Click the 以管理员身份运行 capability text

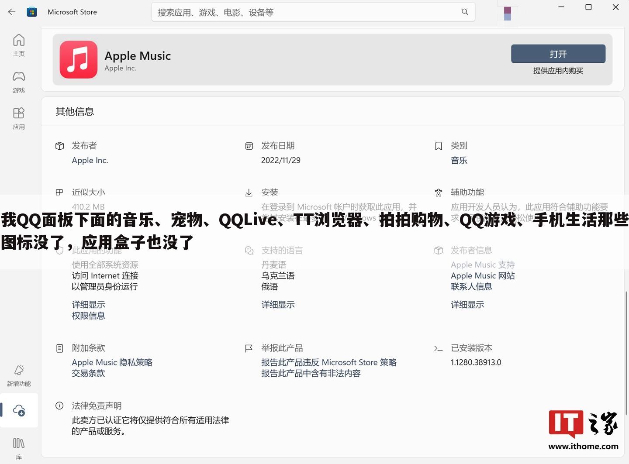105,287
